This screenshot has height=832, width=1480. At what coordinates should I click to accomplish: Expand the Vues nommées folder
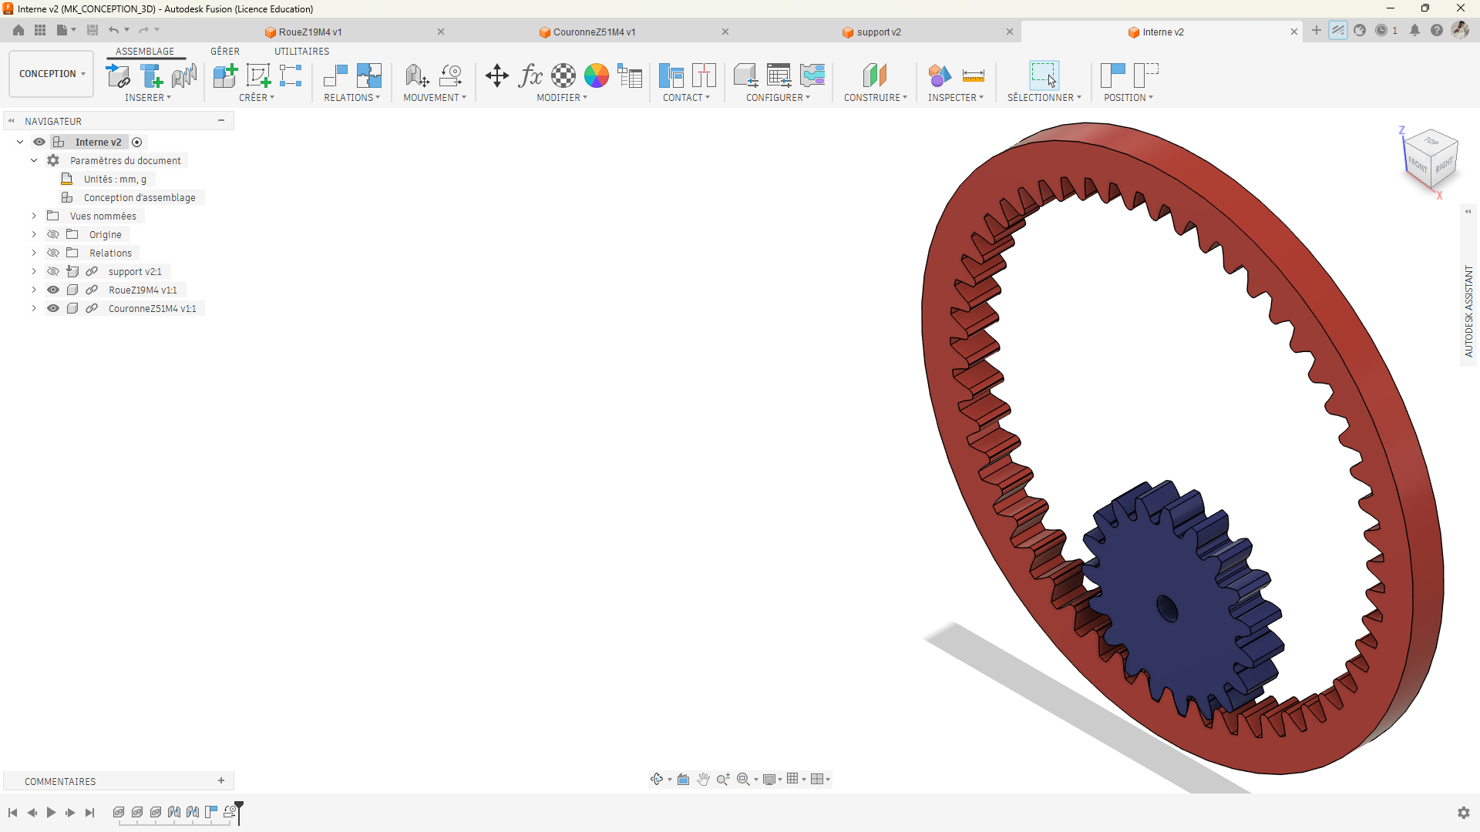pos(34,216)
